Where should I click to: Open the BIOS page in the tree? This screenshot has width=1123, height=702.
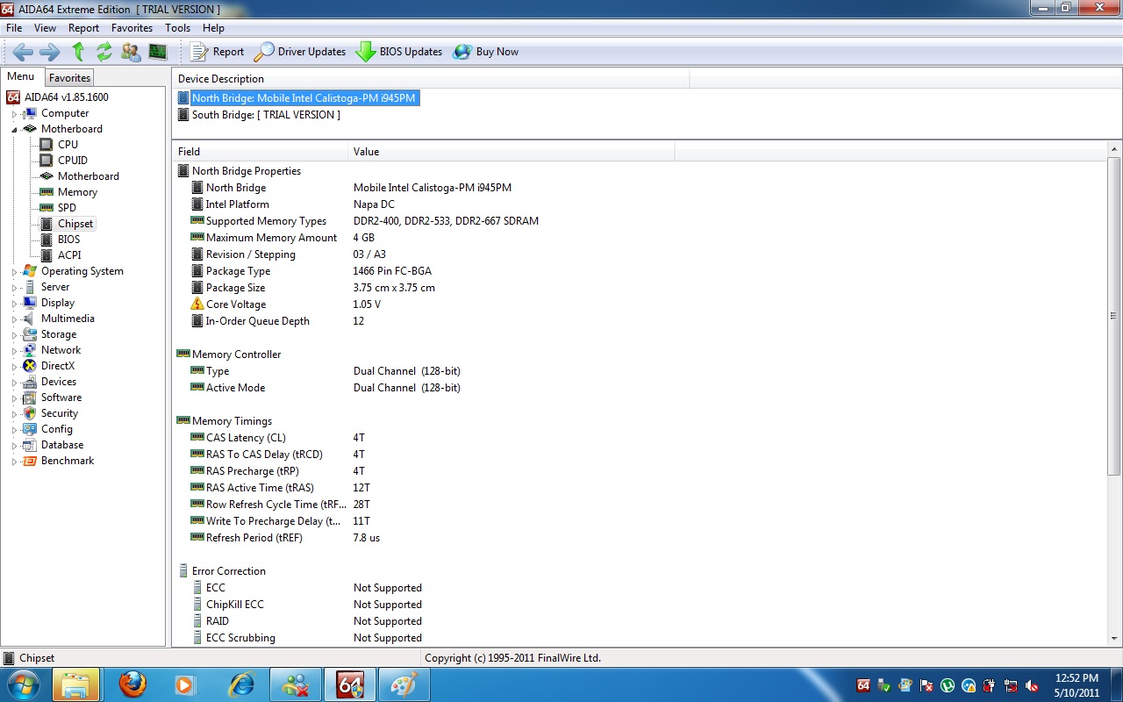click(x=68, y=240)
